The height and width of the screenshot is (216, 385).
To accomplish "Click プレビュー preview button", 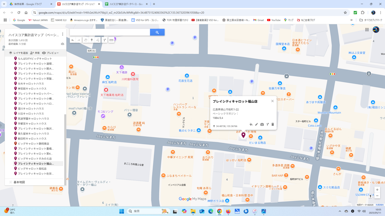I will tap(50, 53).
